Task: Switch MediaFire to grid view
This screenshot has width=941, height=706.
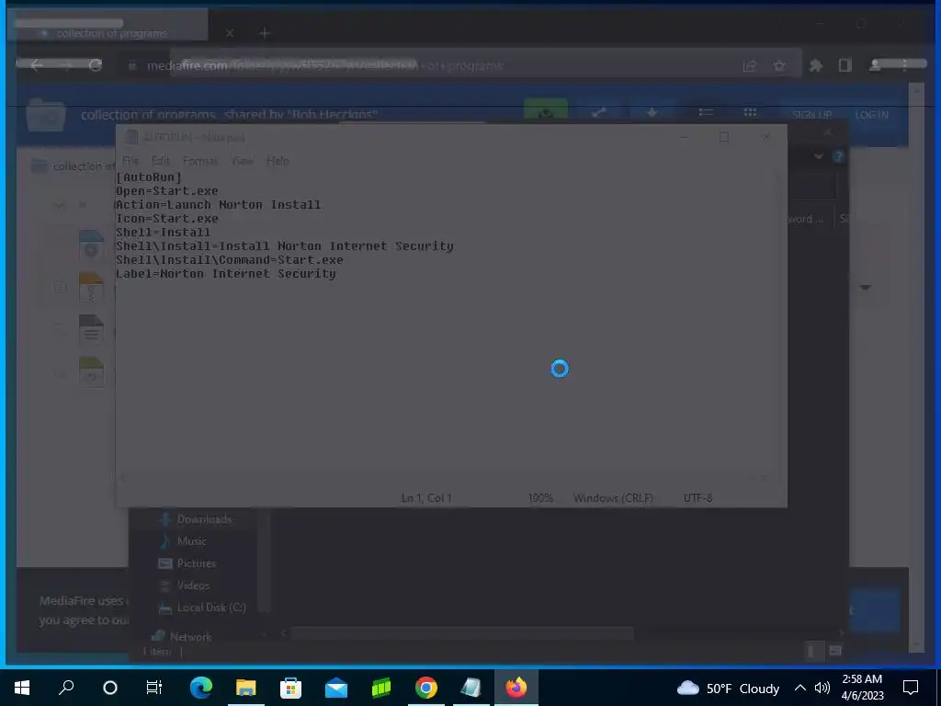Action: 750,112
